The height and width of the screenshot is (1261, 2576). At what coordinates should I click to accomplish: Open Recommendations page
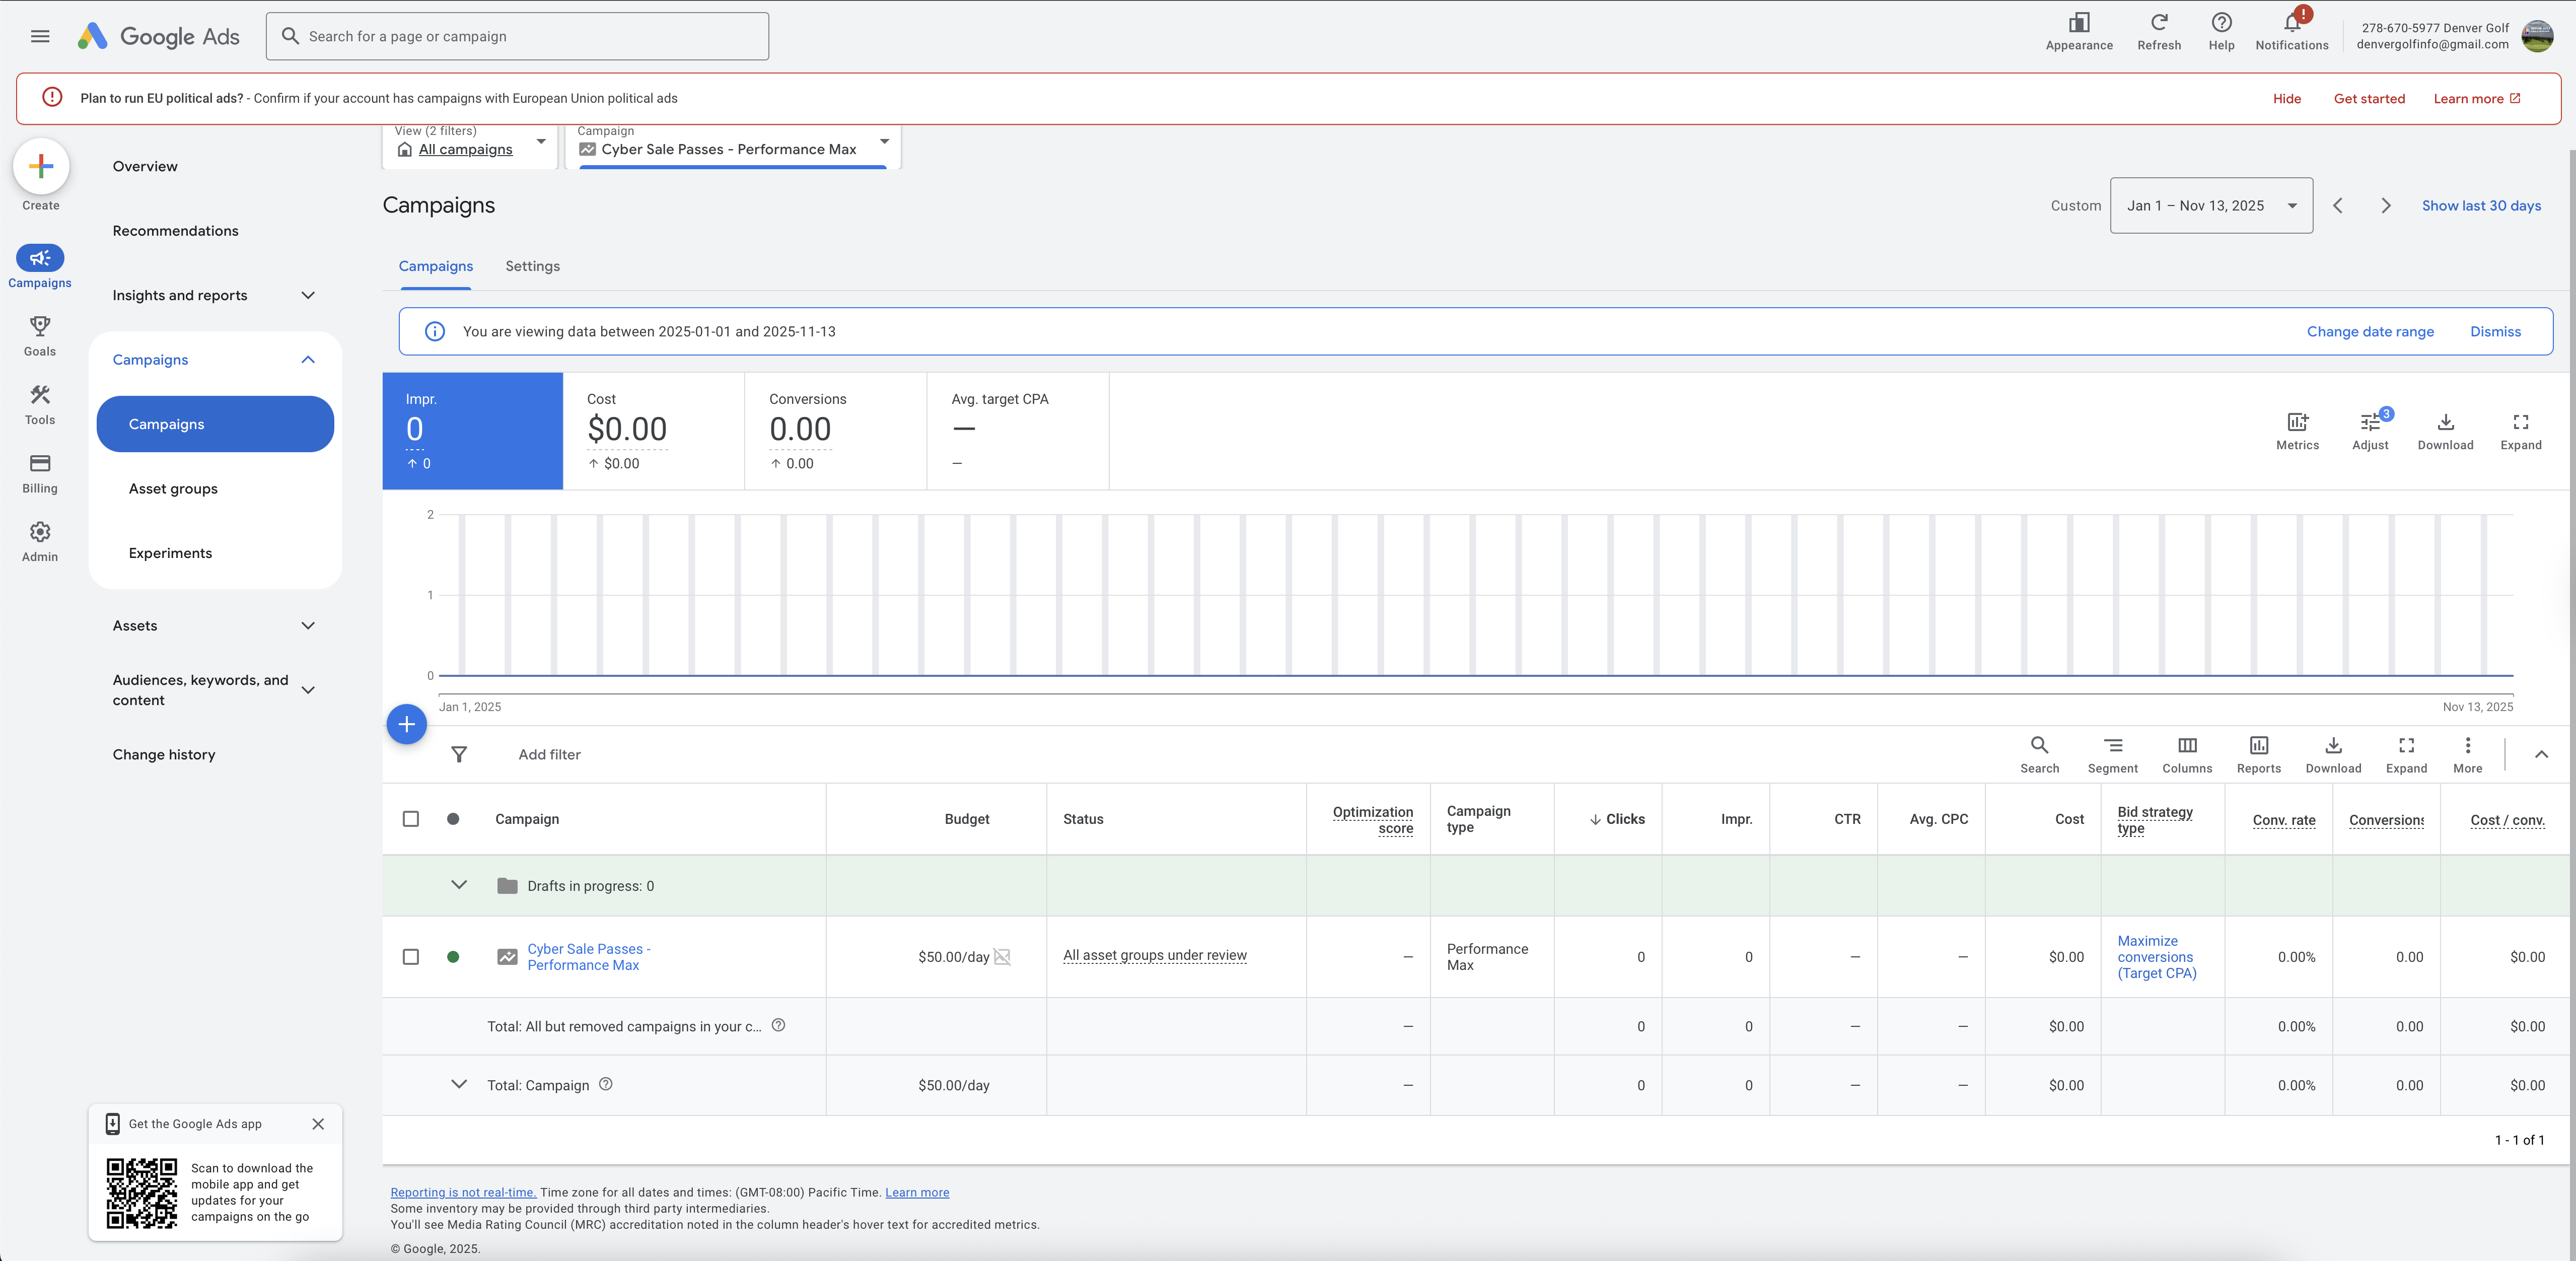(176, 231)
